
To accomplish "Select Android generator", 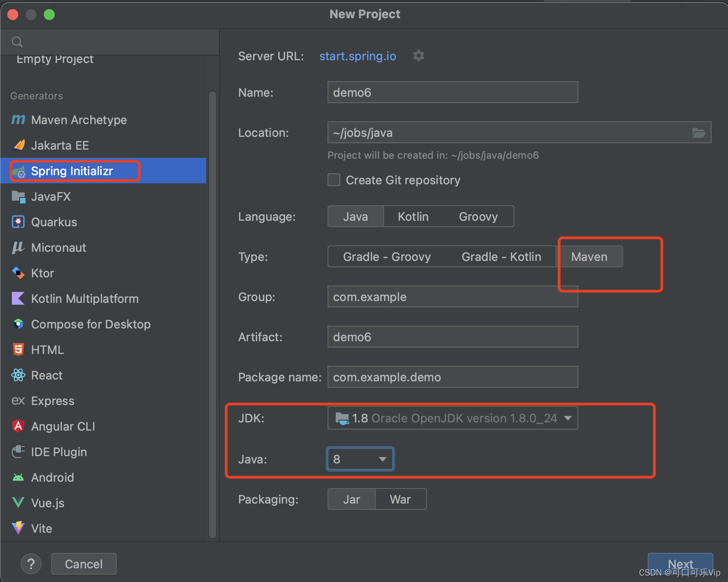I will 104,478.
